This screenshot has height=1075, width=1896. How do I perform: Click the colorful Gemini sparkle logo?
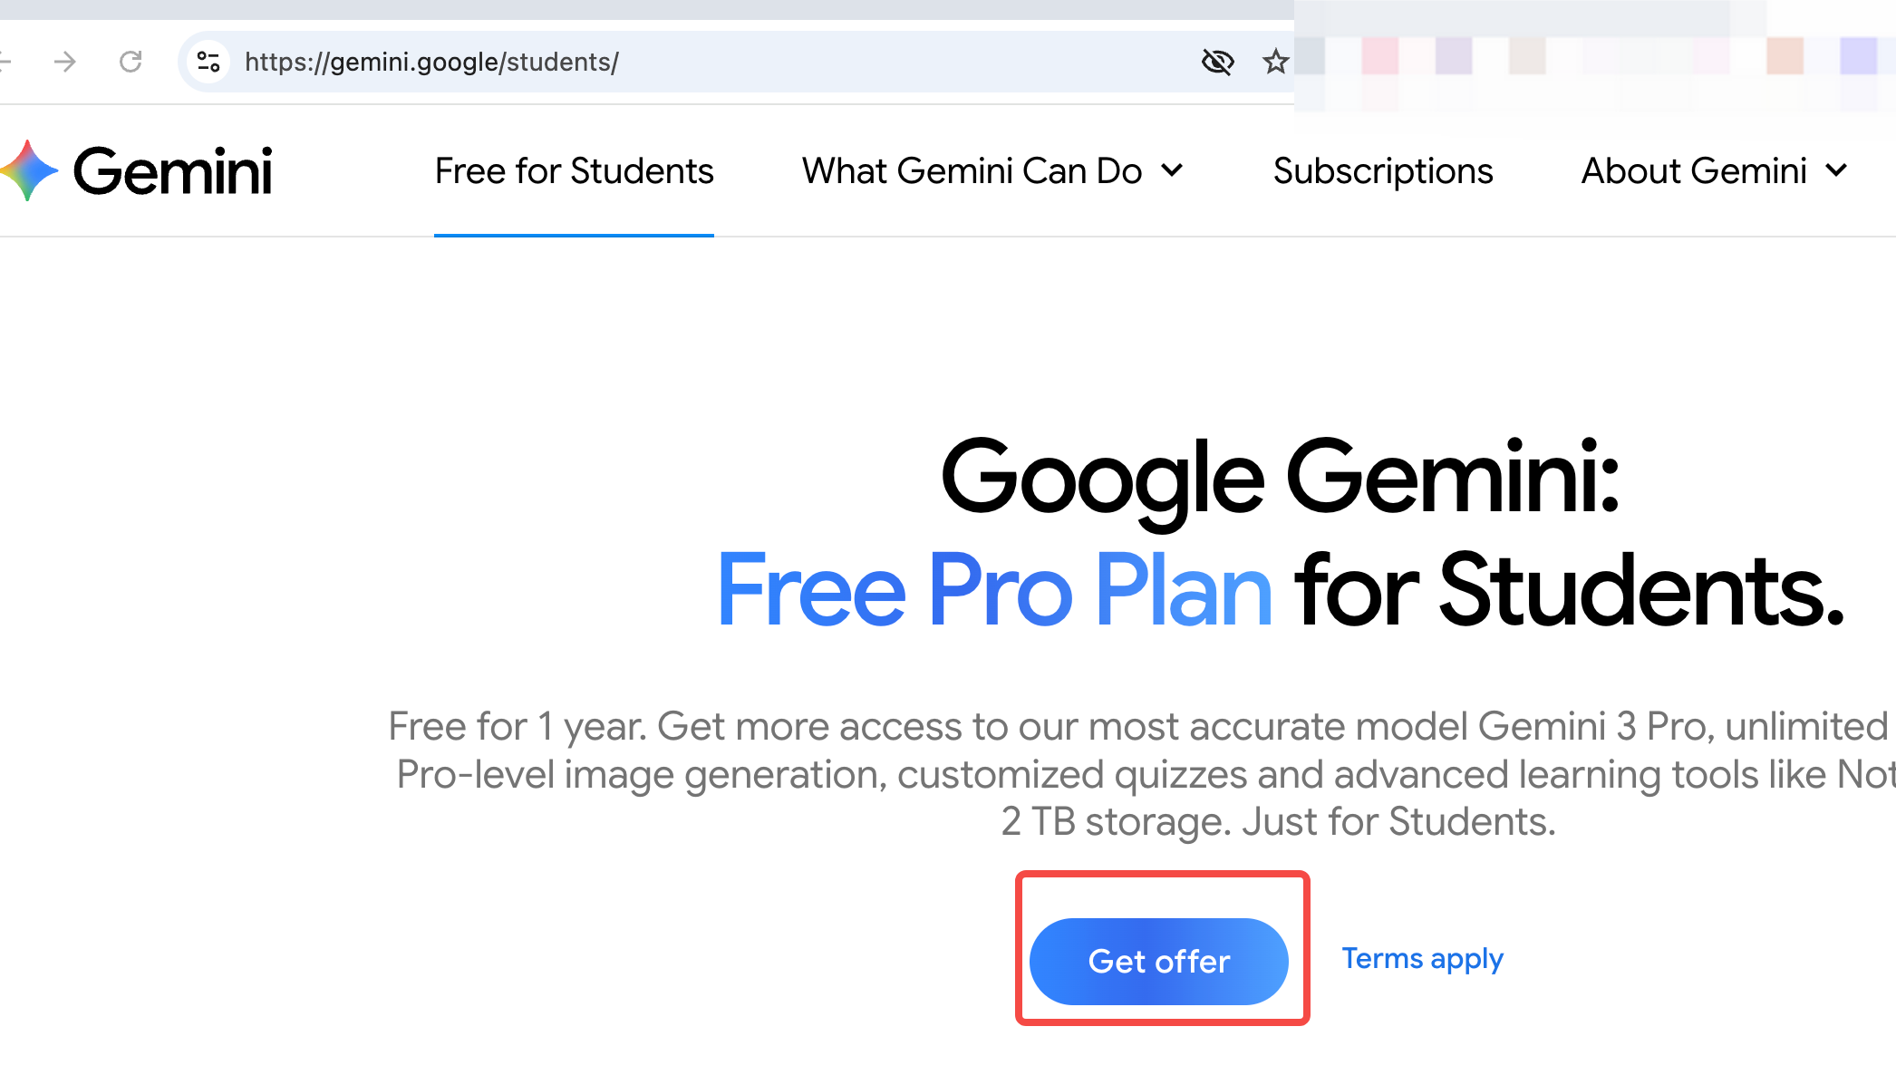tap(29, 170)
